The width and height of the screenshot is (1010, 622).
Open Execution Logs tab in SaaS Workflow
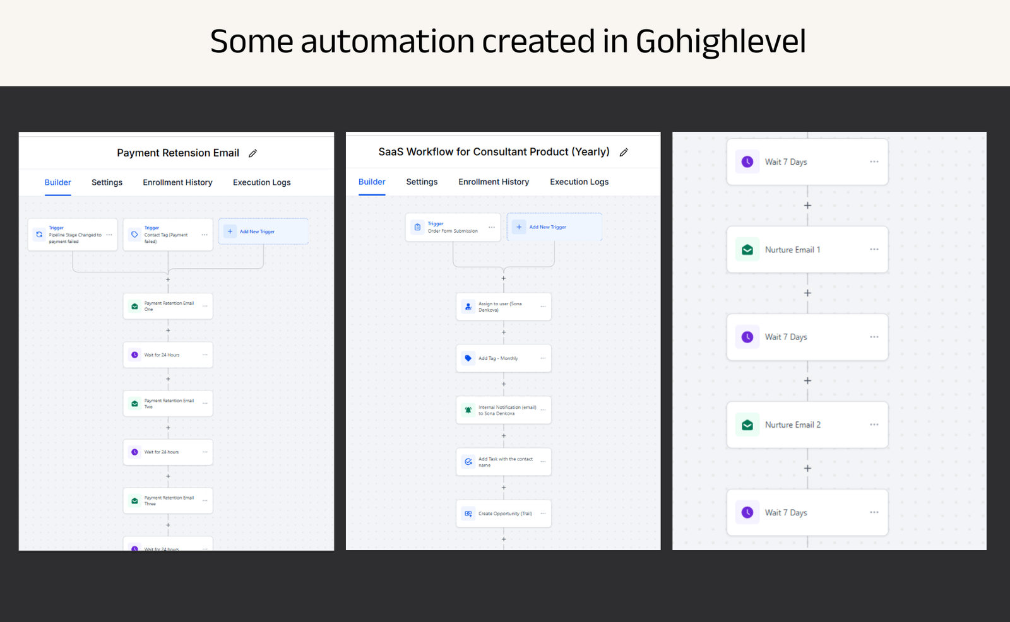[x=579, y=182]
